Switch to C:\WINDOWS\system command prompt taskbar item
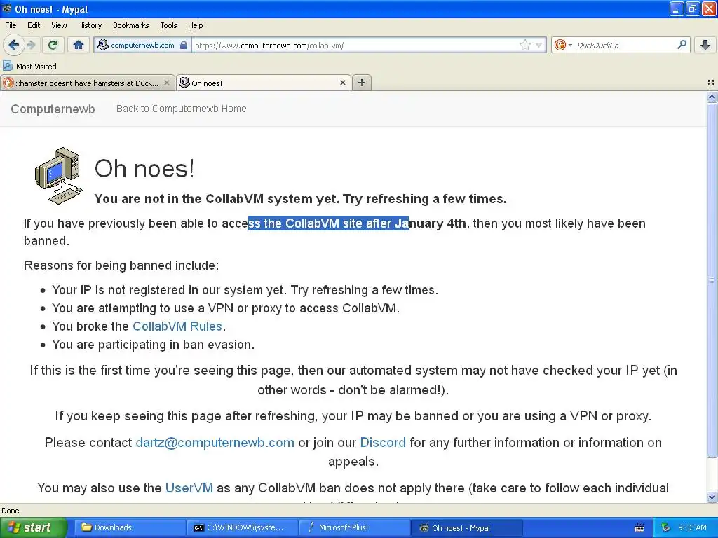Viewport: 718px width, 538px height. coord(242,527)
